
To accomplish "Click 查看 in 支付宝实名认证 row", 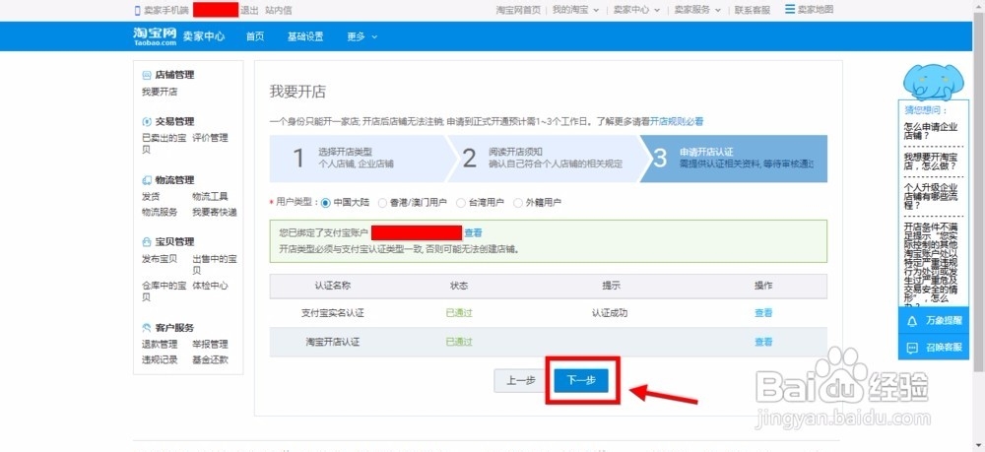I will [763, 313].
